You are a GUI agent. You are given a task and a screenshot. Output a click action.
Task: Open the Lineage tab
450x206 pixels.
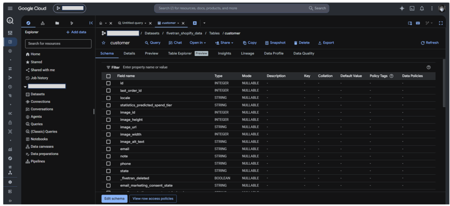[247, 53]
